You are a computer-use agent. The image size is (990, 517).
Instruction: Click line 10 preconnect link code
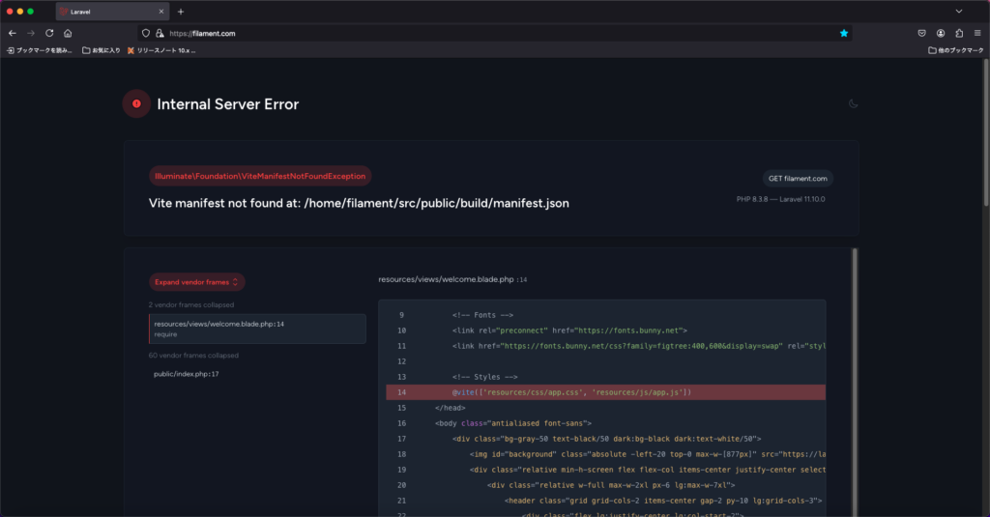coord(569,330)
